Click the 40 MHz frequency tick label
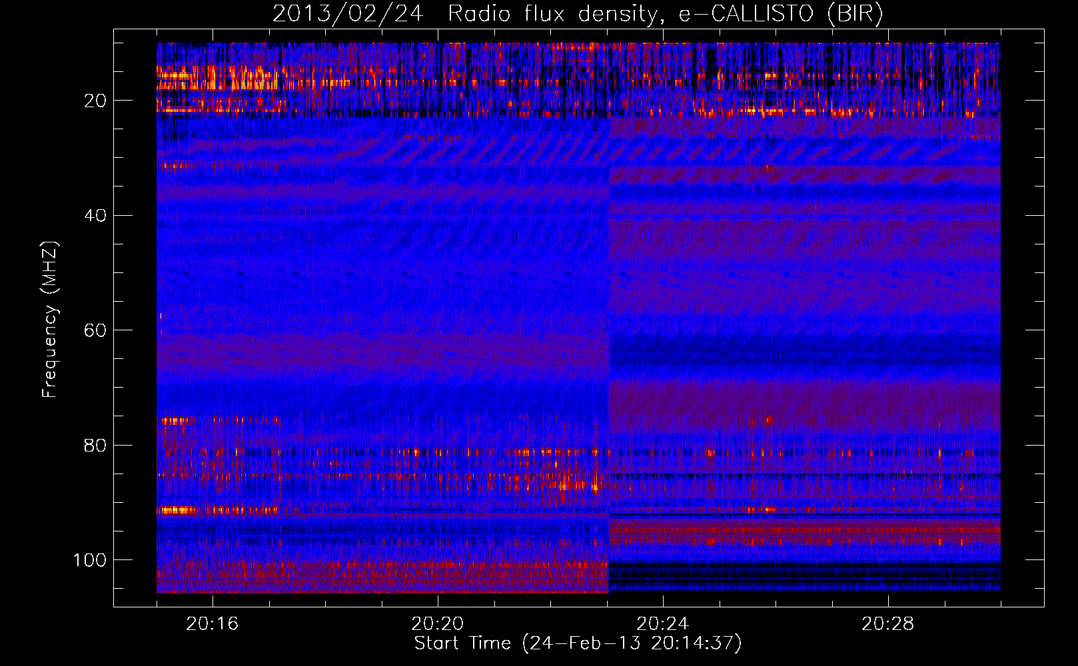 pyautogui.click(x=95, y=216)
